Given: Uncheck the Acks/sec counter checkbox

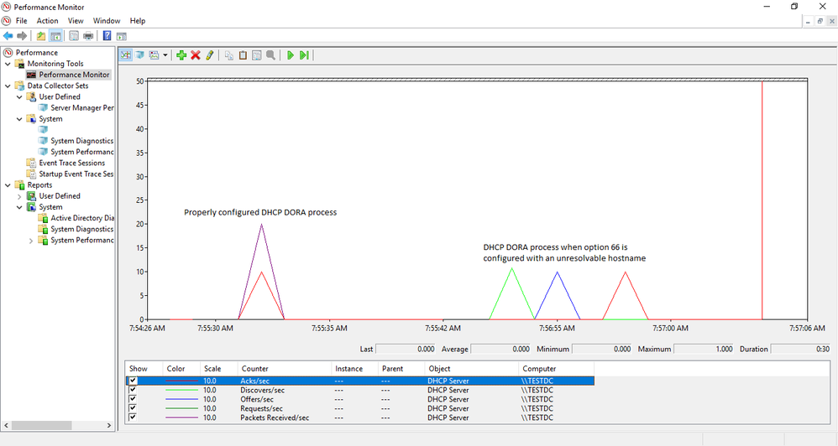Looking at the screenshot, I should 133,381.
